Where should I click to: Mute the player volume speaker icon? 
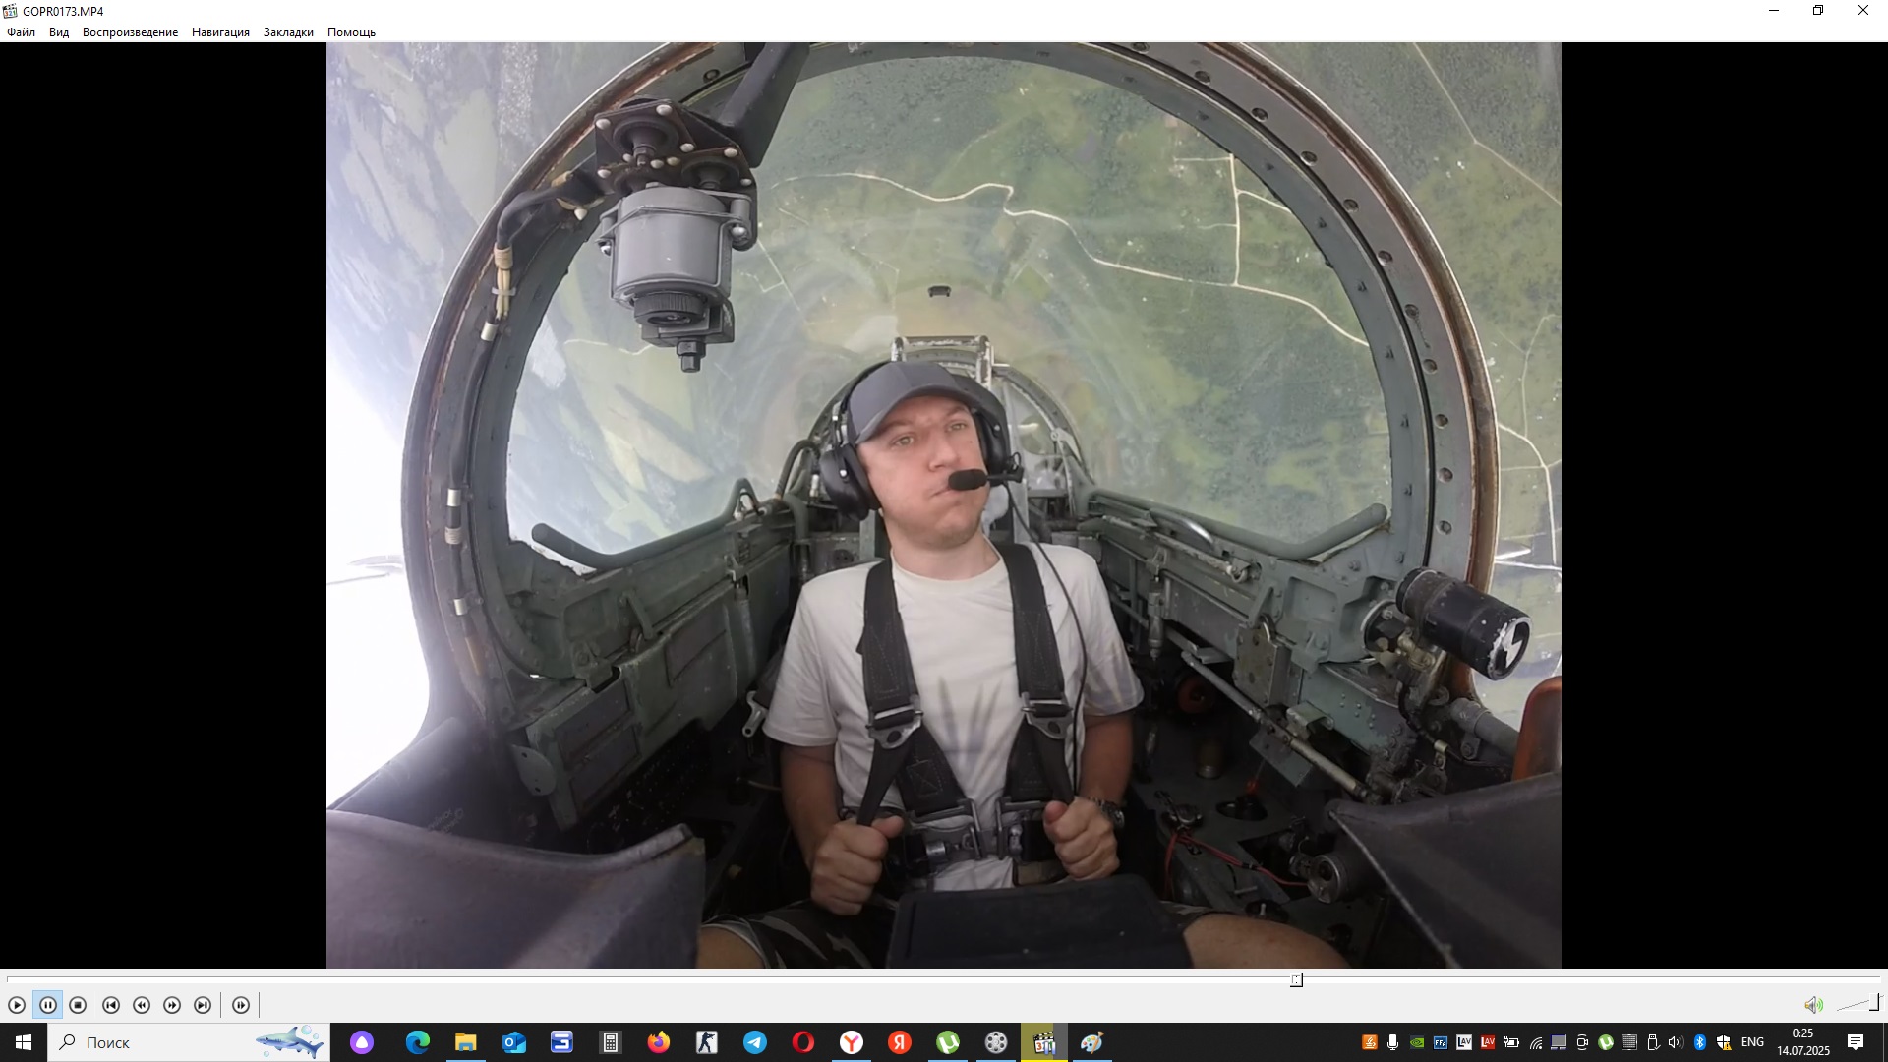point(1813,1005)
